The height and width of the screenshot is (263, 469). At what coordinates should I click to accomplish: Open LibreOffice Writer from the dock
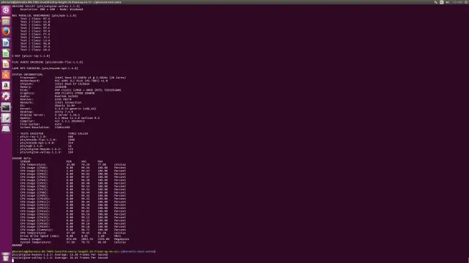(6, 43)
